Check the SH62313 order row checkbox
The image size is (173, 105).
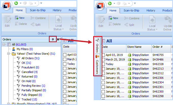(103, 69)
